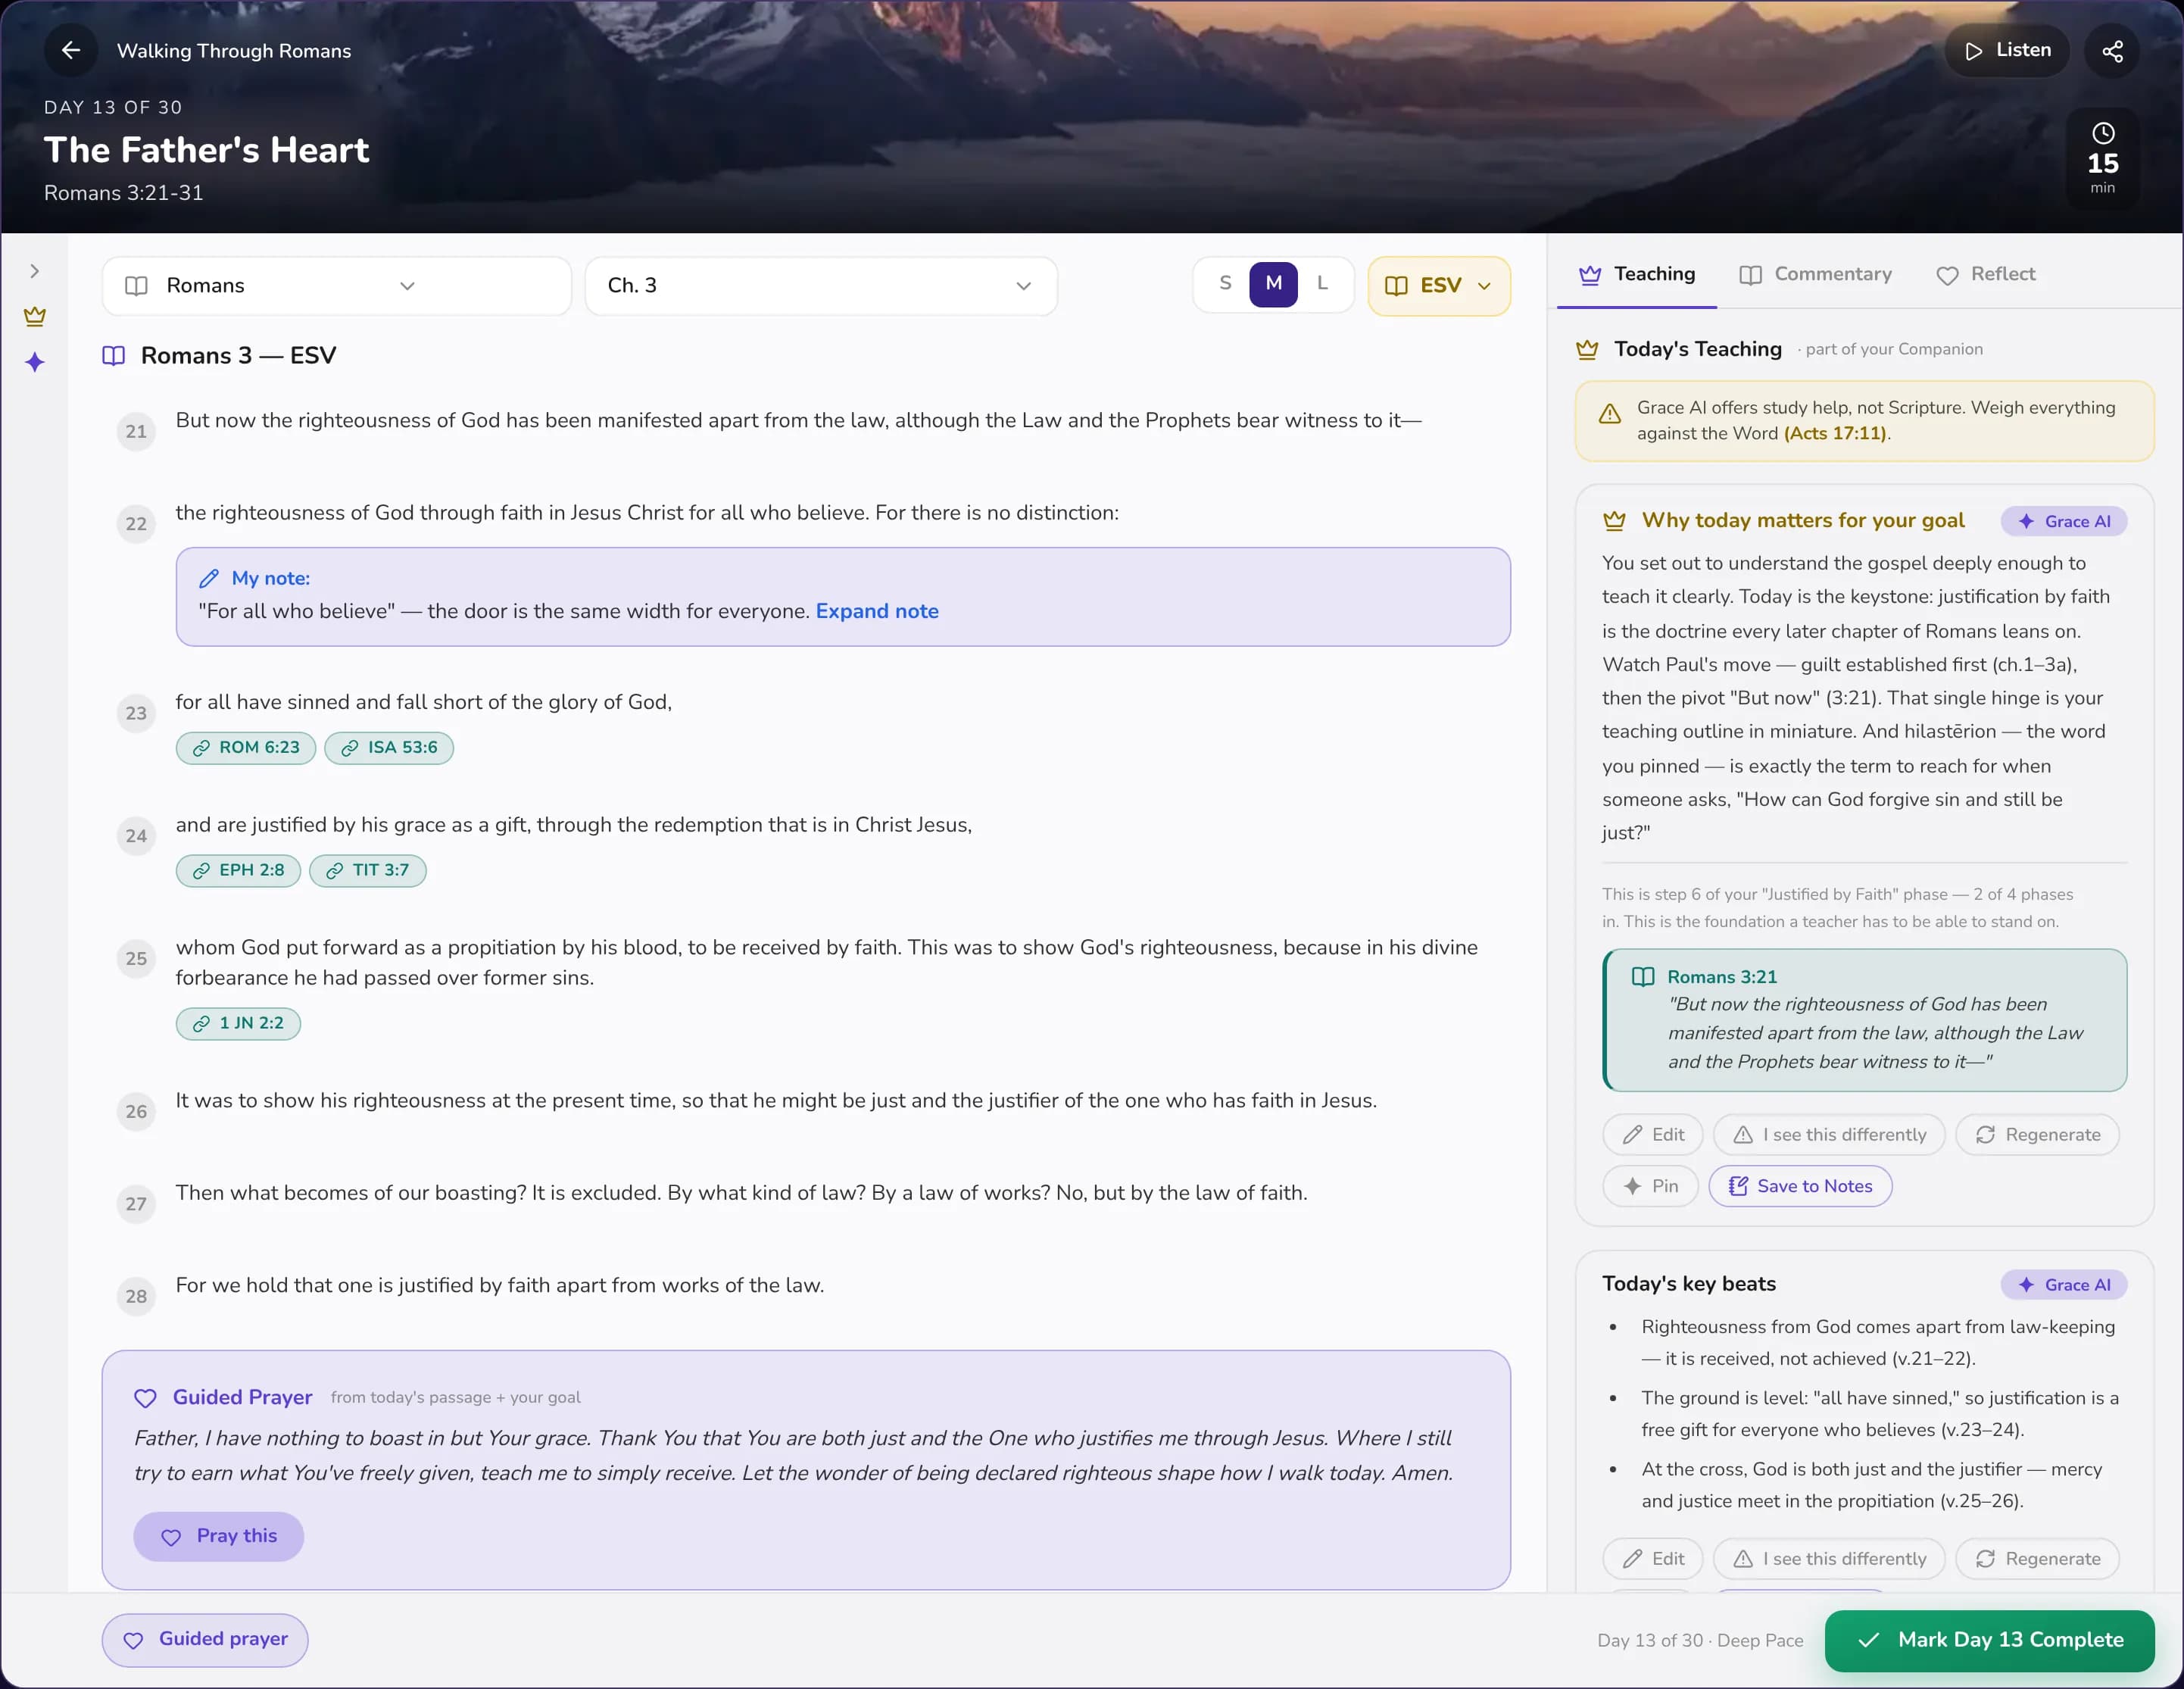Image resolution: width=2184 pixels, height=1689 pixels.
Task: Edit the Why today matters card
Action: (x=1652, y=1135)
